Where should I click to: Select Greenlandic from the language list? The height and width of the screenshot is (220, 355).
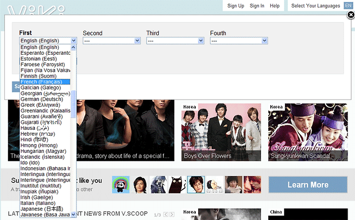[45, 111]
